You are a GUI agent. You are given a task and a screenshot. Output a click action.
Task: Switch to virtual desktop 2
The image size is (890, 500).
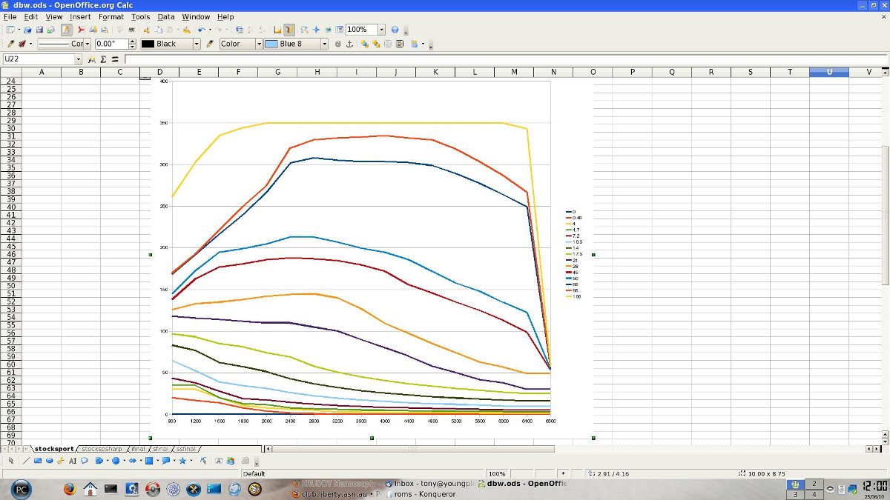click(x=814, y=484)
